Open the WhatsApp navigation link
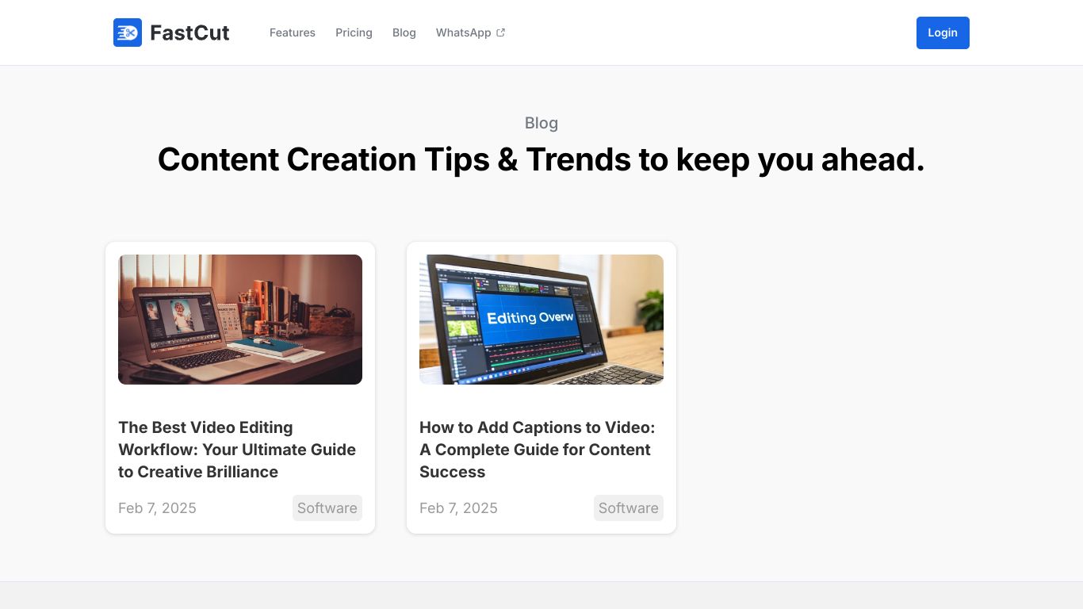Screen dimensions: 1083x609 point(463,33)
